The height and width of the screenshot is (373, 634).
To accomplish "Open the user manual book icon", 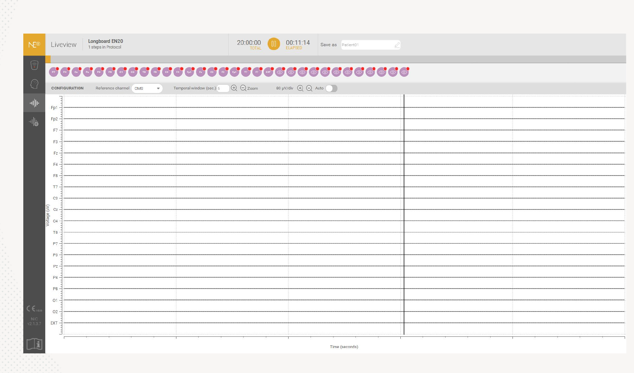I will pyautogui.click(x=34, y=344).
